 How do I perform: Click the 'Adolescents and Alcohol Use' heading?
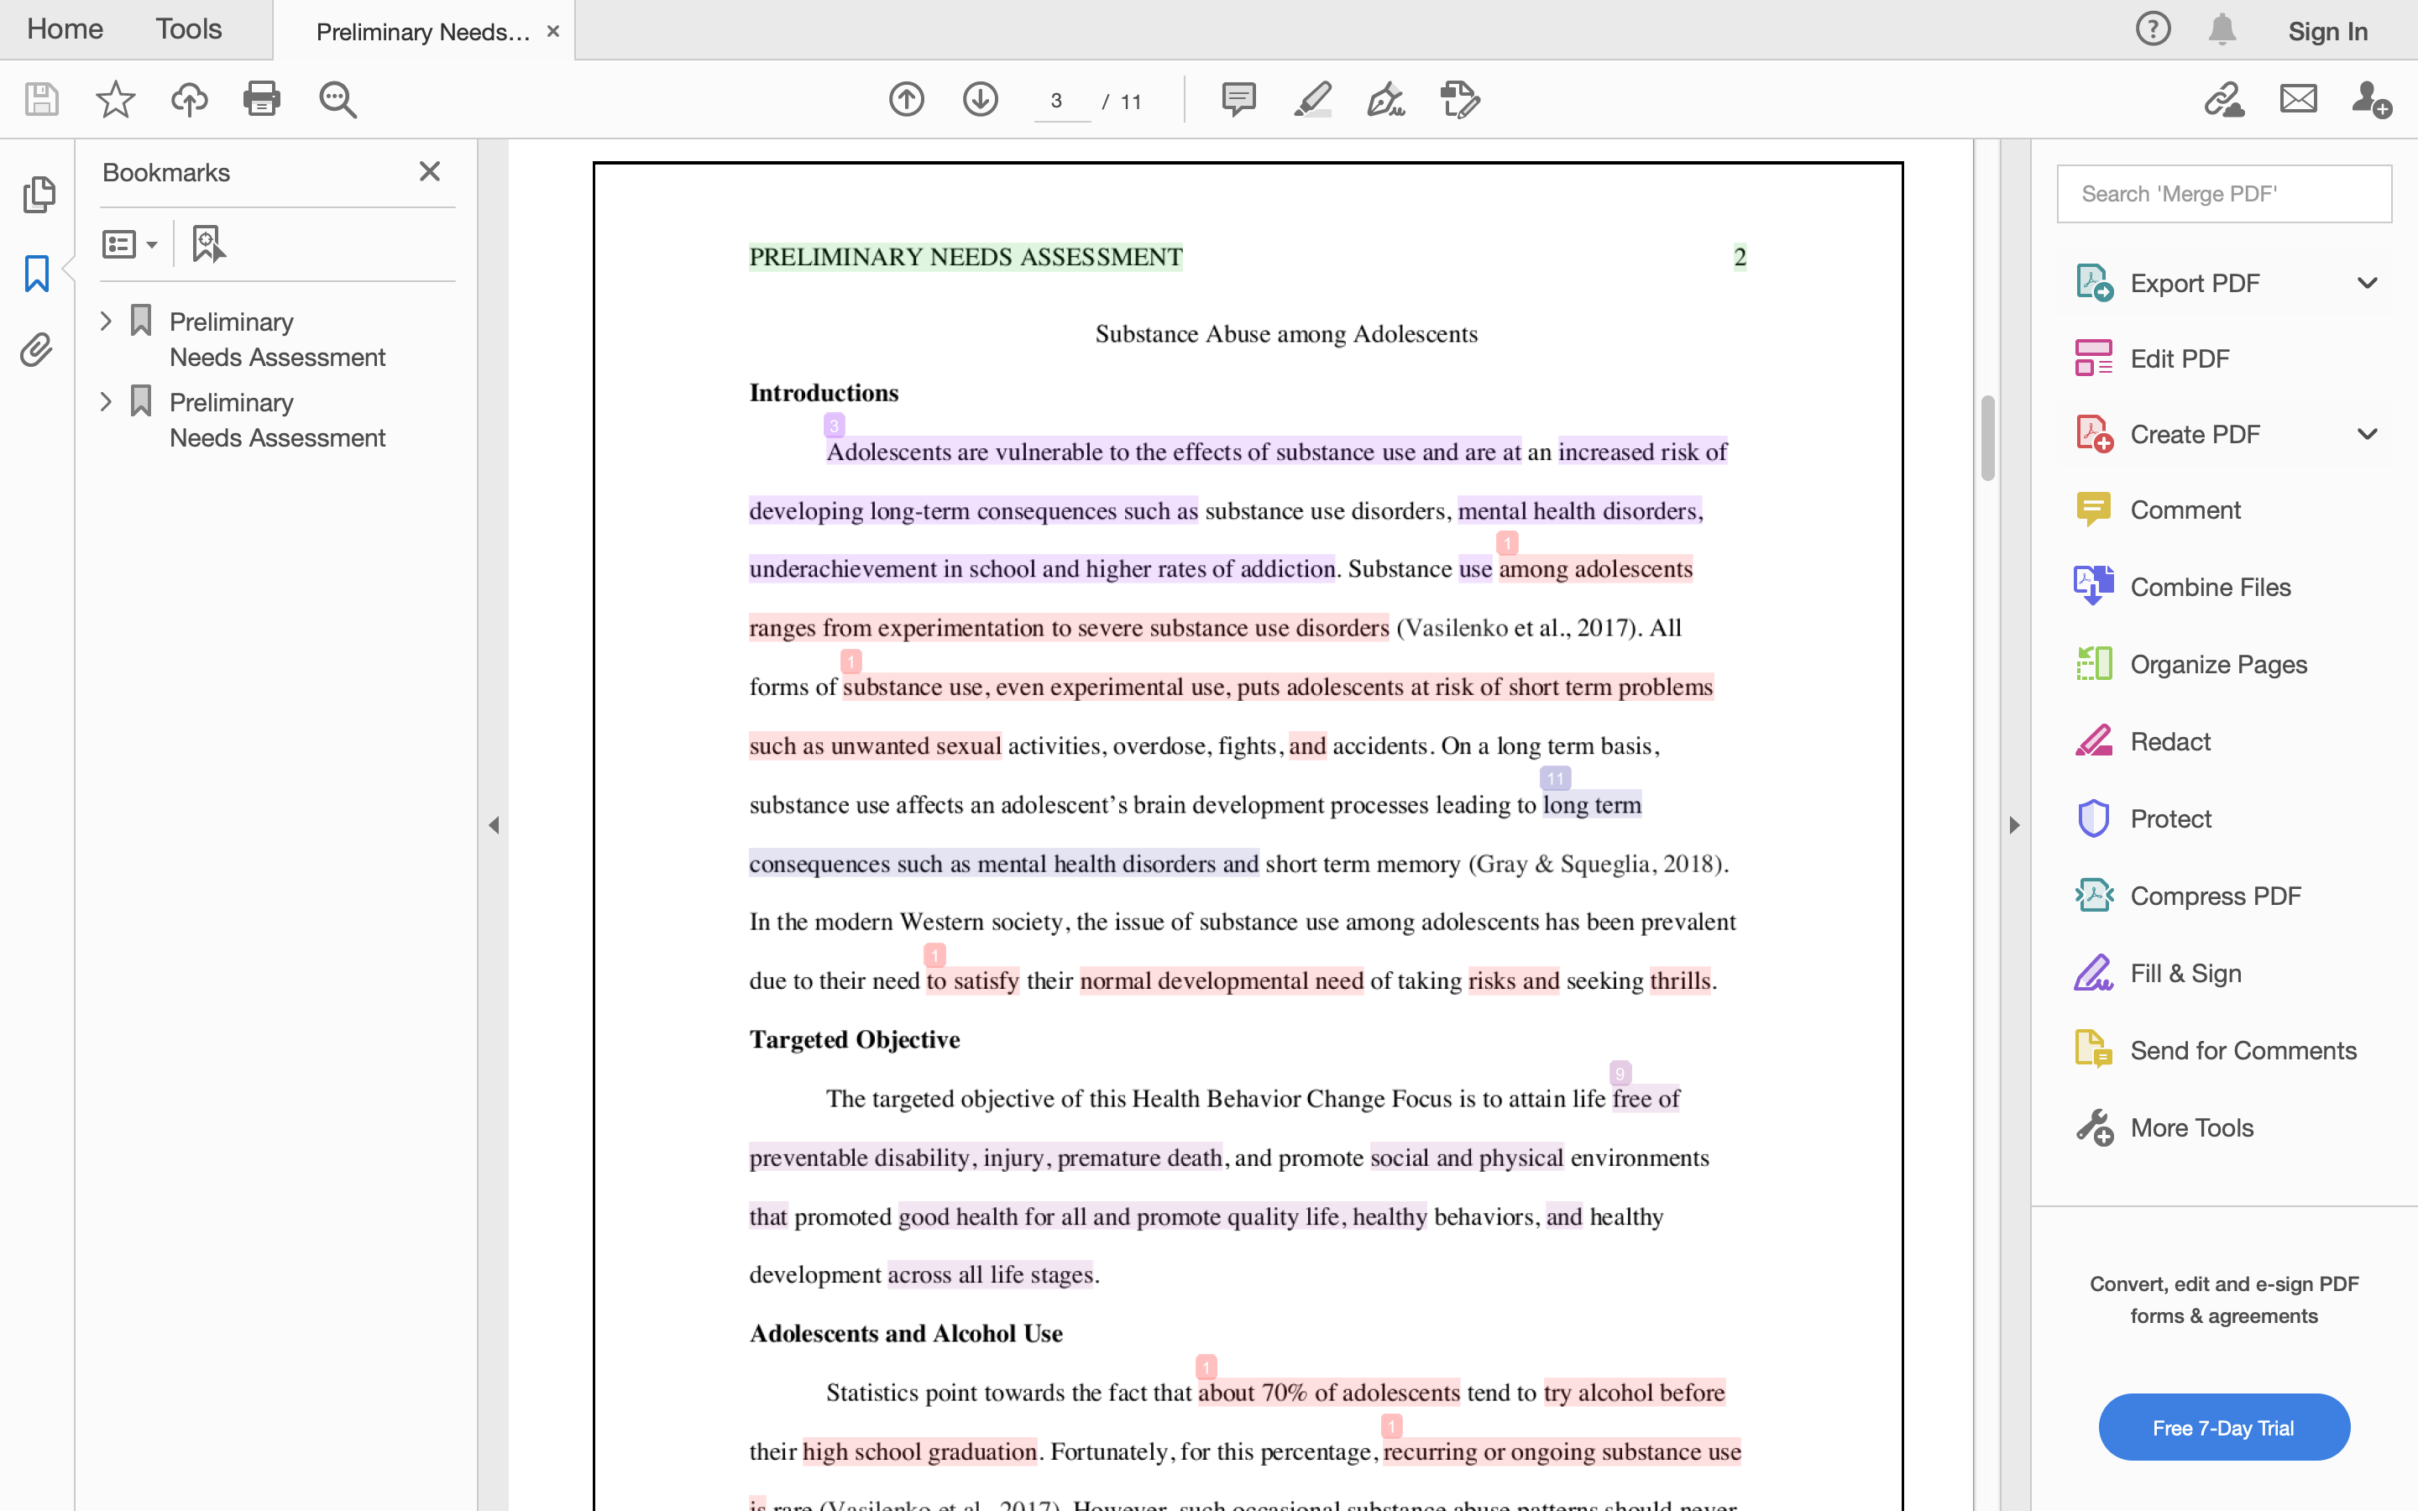(905, 1333)
